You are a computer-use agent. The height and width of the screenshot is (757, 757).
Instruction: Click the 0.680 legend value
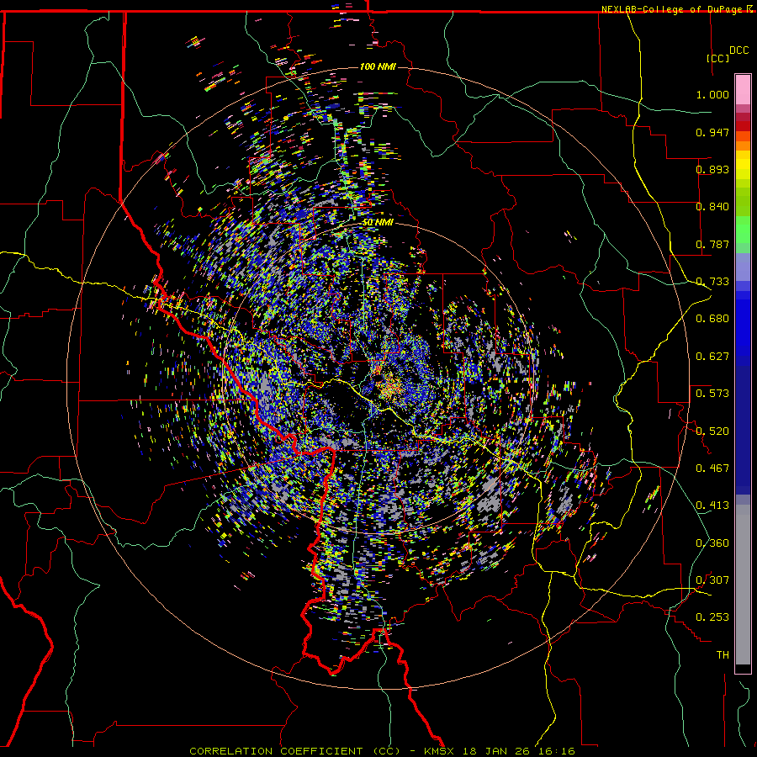(x=712, y=319)
